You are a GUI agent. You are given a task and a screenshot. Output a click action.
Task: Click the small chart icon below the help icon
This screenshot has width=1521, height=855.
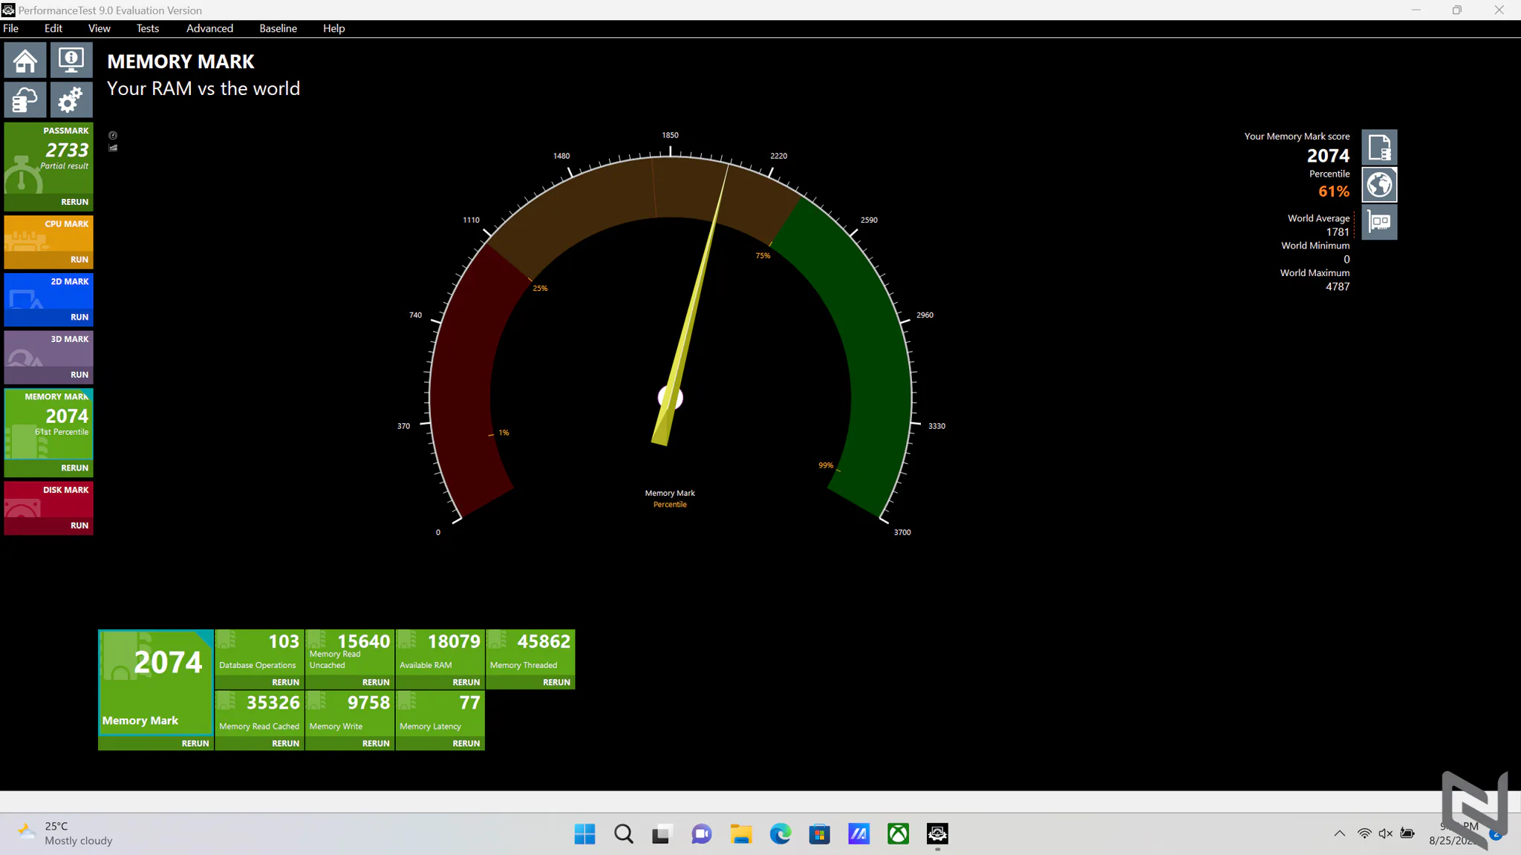point(113,148)
